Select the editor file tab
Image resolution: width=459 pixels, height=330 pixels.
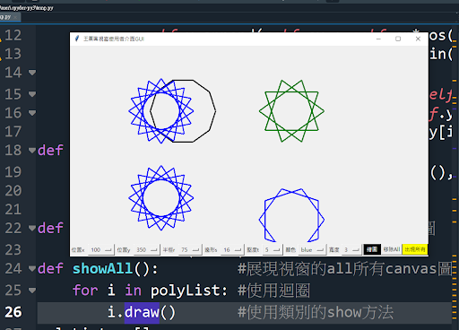[x=9, y=17]
